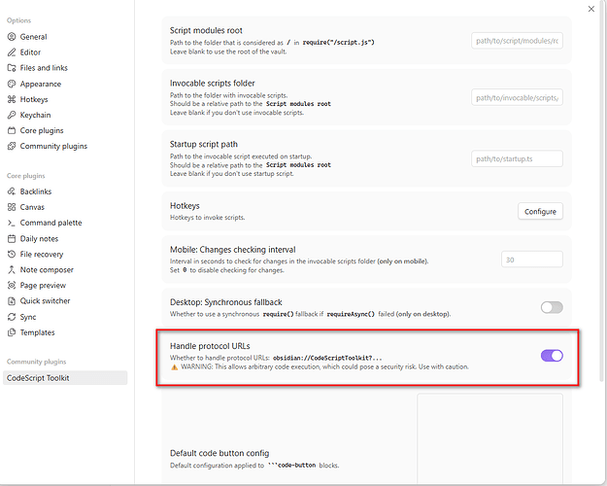Click the Canvas plugin icon
The height and width of the screenshot is (486, 607).
12,207
